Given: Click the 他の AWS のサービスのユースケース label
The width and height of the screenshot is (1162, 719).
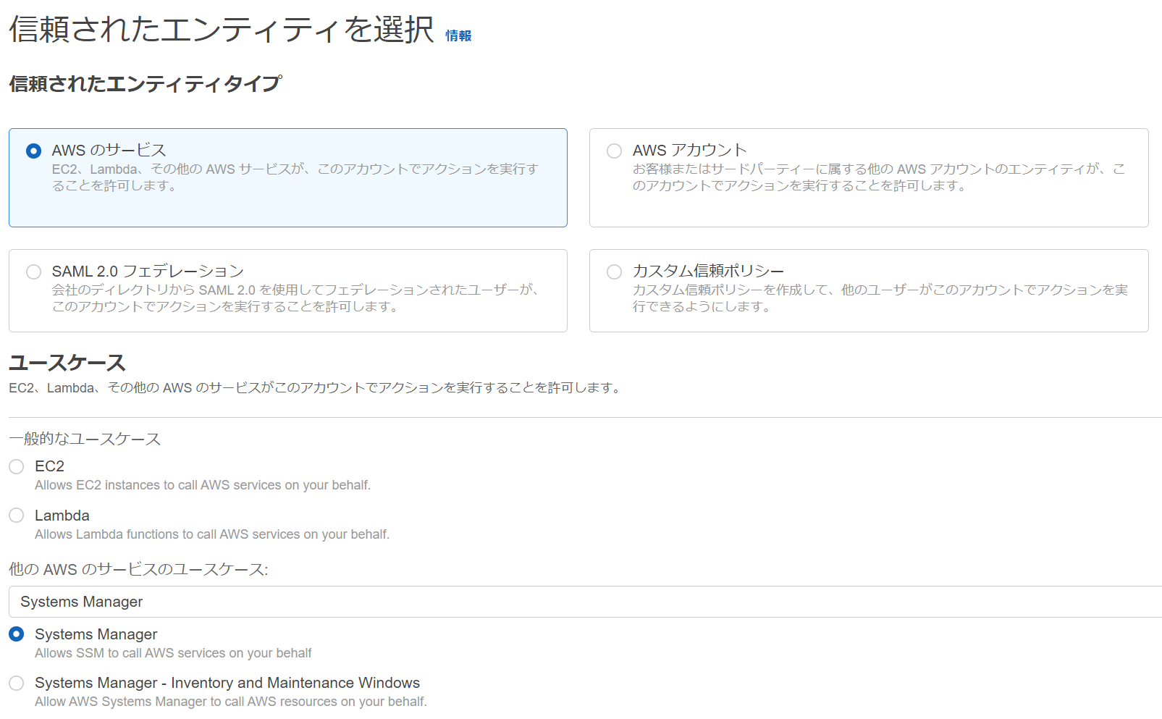Looking at the screenshot, I should pos(138,570).
